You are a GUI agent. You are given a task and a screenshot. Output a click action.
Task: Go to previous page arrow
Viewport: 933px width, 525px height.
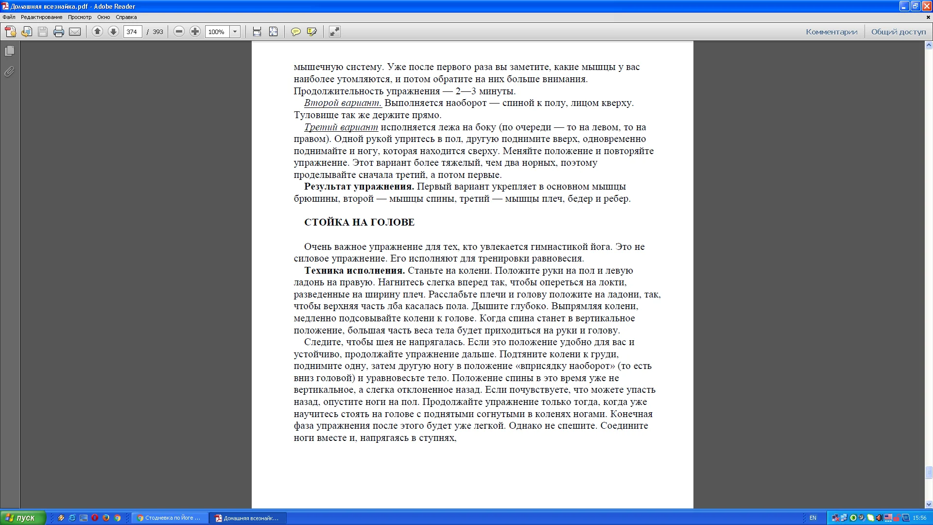[x=97, y=32]
